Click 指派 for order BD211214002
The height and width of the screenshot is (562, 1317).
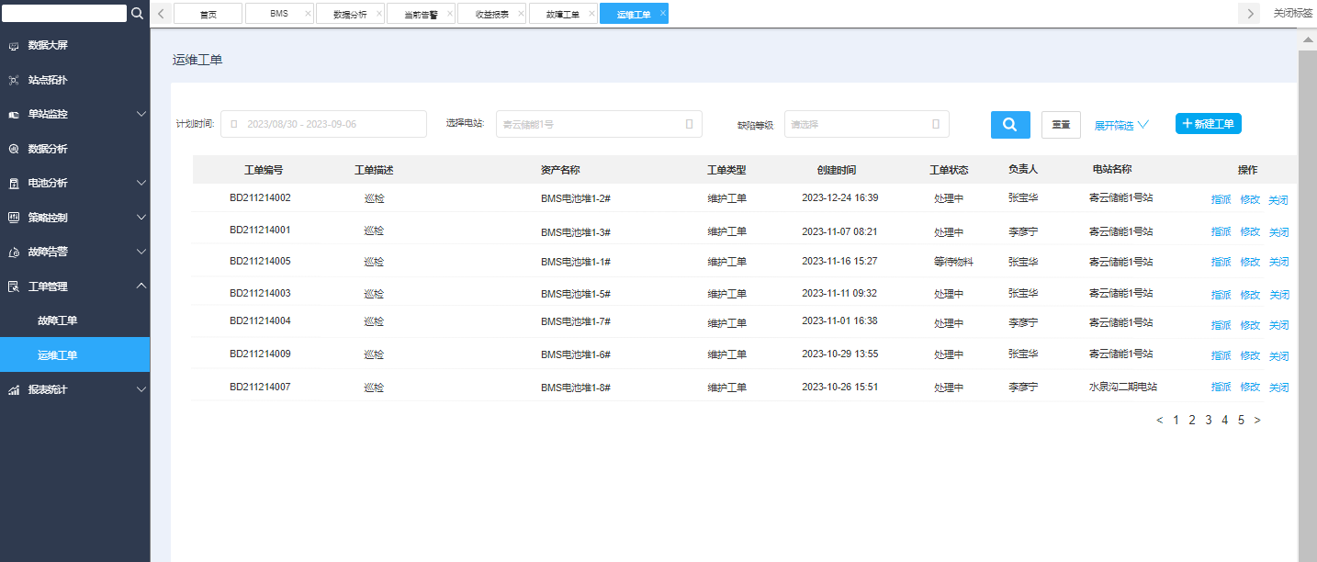1221,199
